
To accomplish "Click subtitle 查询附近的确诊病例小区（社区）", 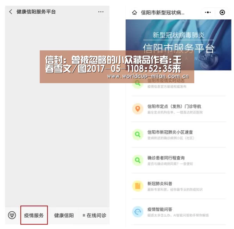I will (171, 138).
